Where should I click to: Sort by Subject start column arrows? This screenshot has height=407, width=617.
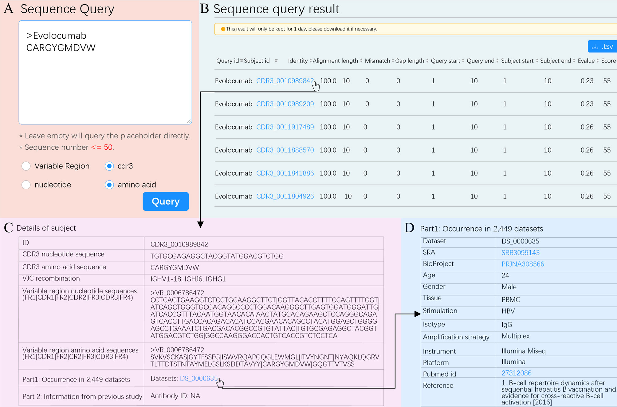click(537, 61)
